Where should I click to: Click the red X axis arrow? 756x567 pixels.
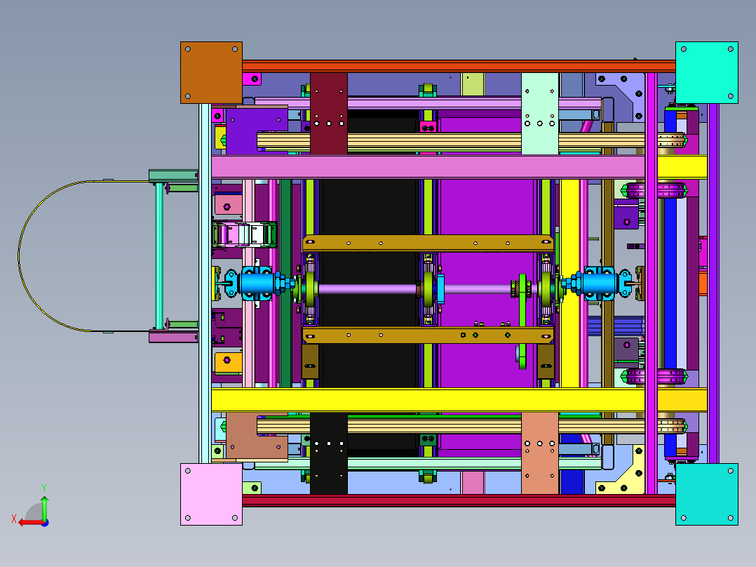tap(30, 523)
